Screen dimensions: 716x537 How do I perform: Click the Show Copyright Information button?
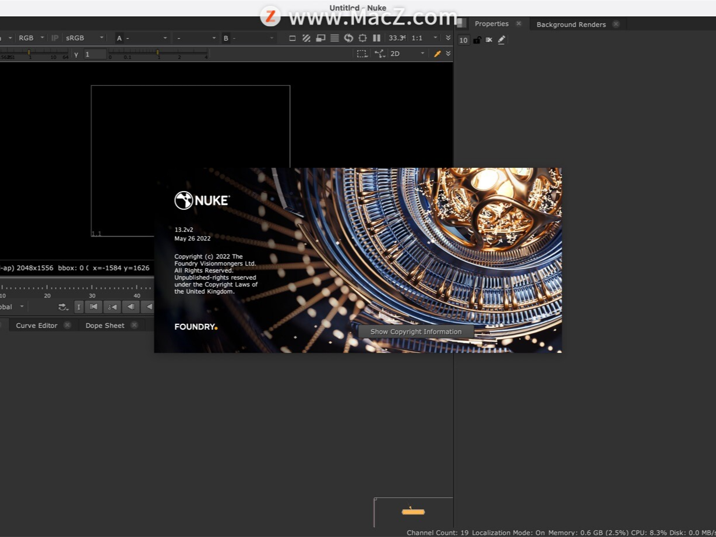(416, 331)
